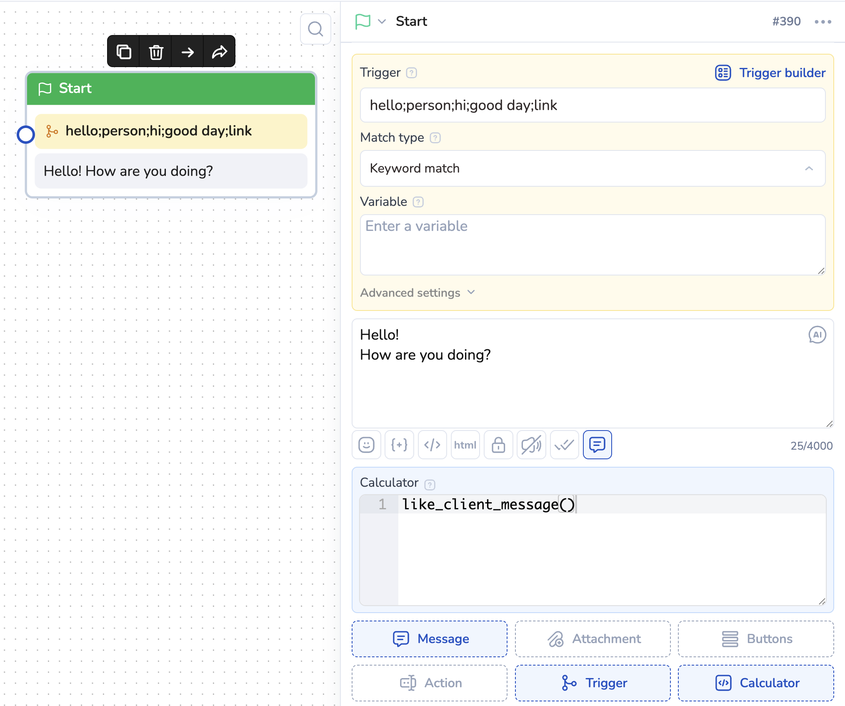Click the duplicate block icon
Image resolution: width=845 pixels, height=706 pixels.
[124, 52]
